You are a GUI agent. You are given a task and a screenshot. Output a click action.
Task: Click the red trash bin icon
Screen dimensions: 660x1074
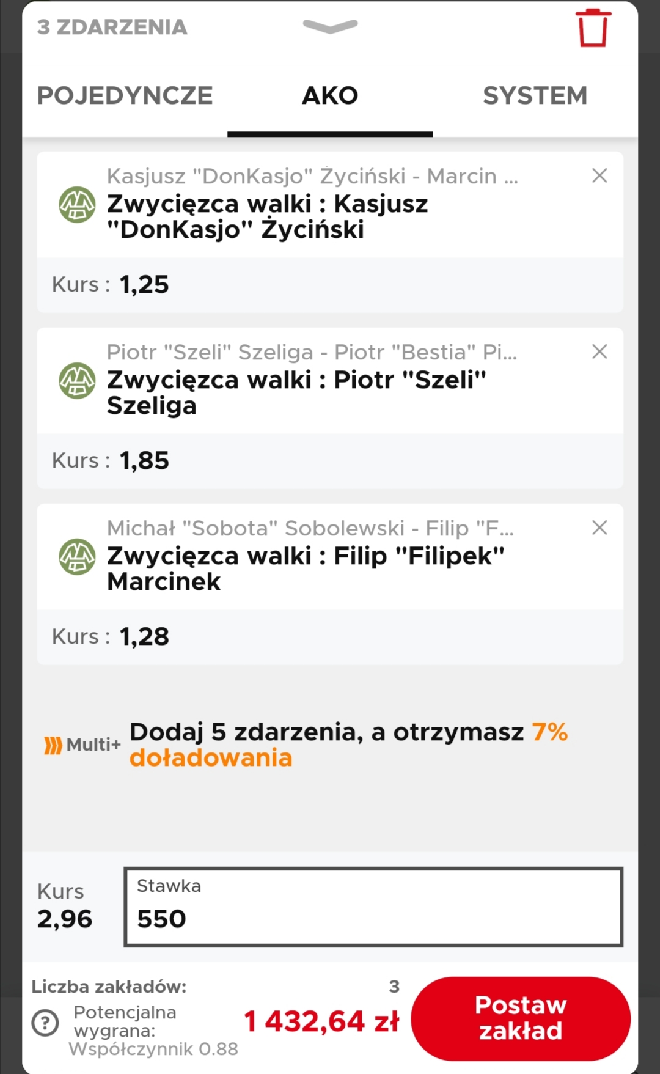[592, 28]
